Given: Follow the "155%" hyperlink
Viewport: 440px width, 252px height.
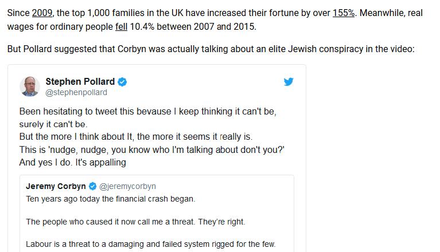Looking at the screenshot, I should [x=344, y=13].
